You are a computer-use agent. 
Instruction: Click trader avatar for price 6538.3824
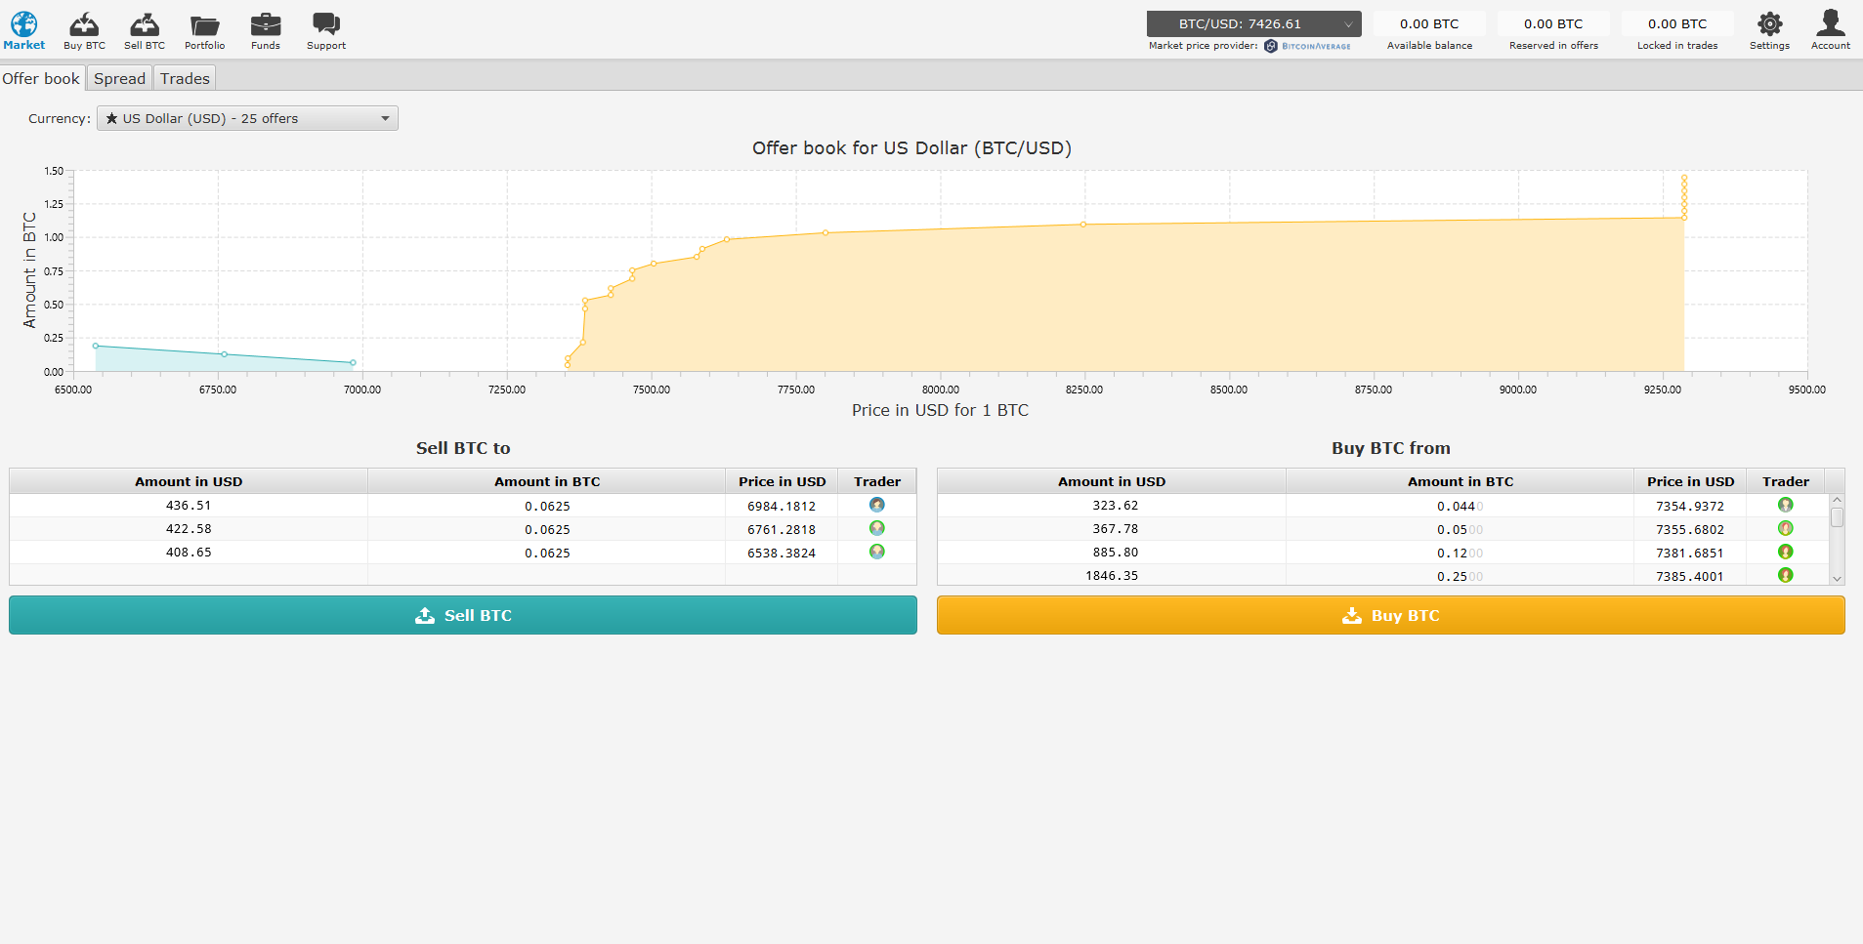(x=877, y=552)
